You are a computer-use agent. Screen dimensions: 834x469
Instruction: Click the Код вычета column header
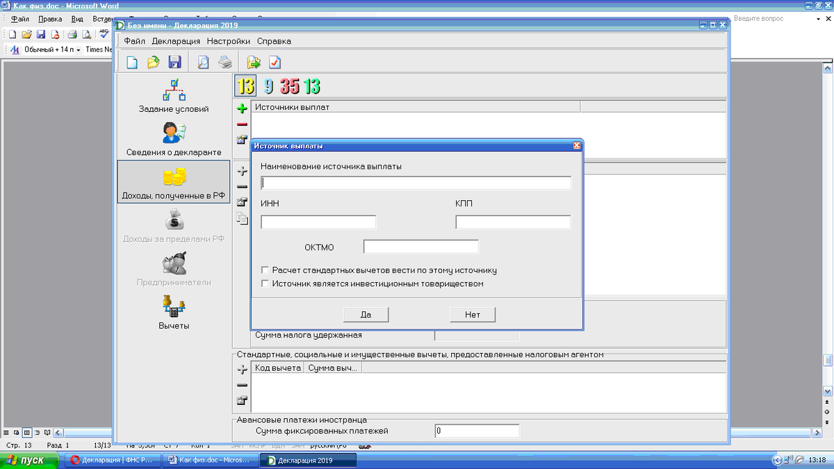click(x=278, y=368)
